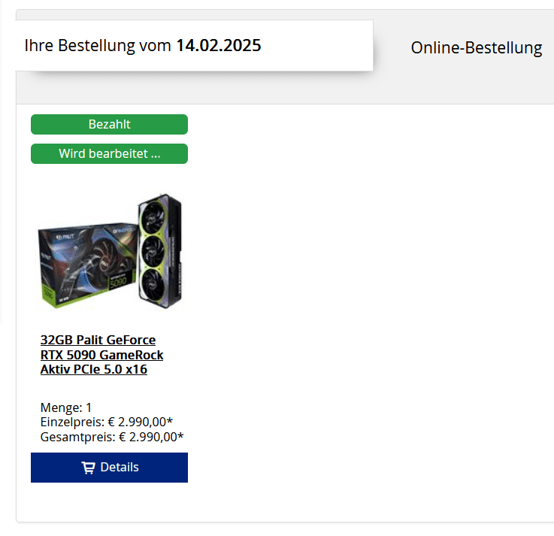Click the Online-Bestellung label
This screenshot has width=554, height=536.
[477, 47]
